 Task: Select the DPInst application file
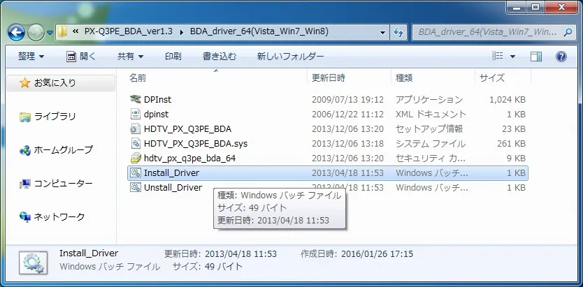click(x=158, y=99)
